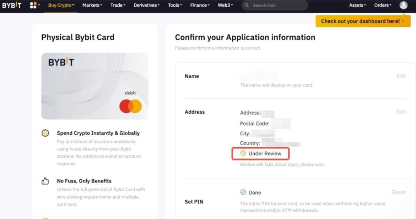416x219 pixels.
Task: Click the search magnifier icon
Action: click(247, 5)
